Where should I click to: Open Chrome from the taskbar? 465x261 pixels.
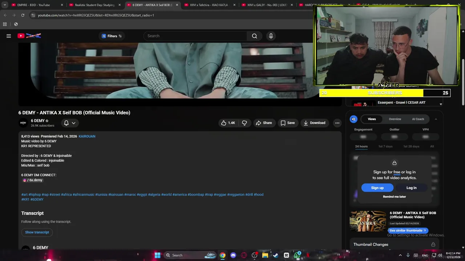(x=222, y=255)
